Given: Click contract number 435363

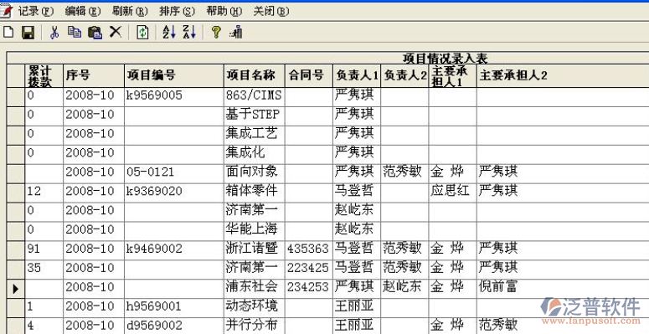Looking at the screenshot, I should 309,249.
